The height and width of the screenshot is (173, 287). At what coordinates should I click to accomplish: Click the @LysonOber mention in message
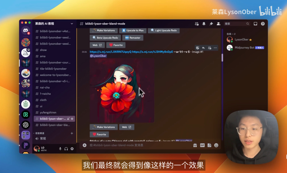pyautogui.click(x=98, y=56)
